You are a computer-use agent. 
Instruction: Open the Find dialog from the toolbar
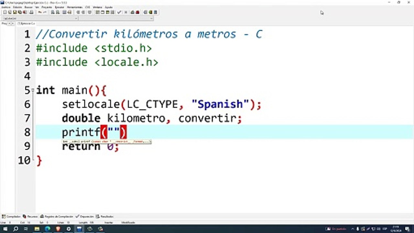[x=53, y=12]
